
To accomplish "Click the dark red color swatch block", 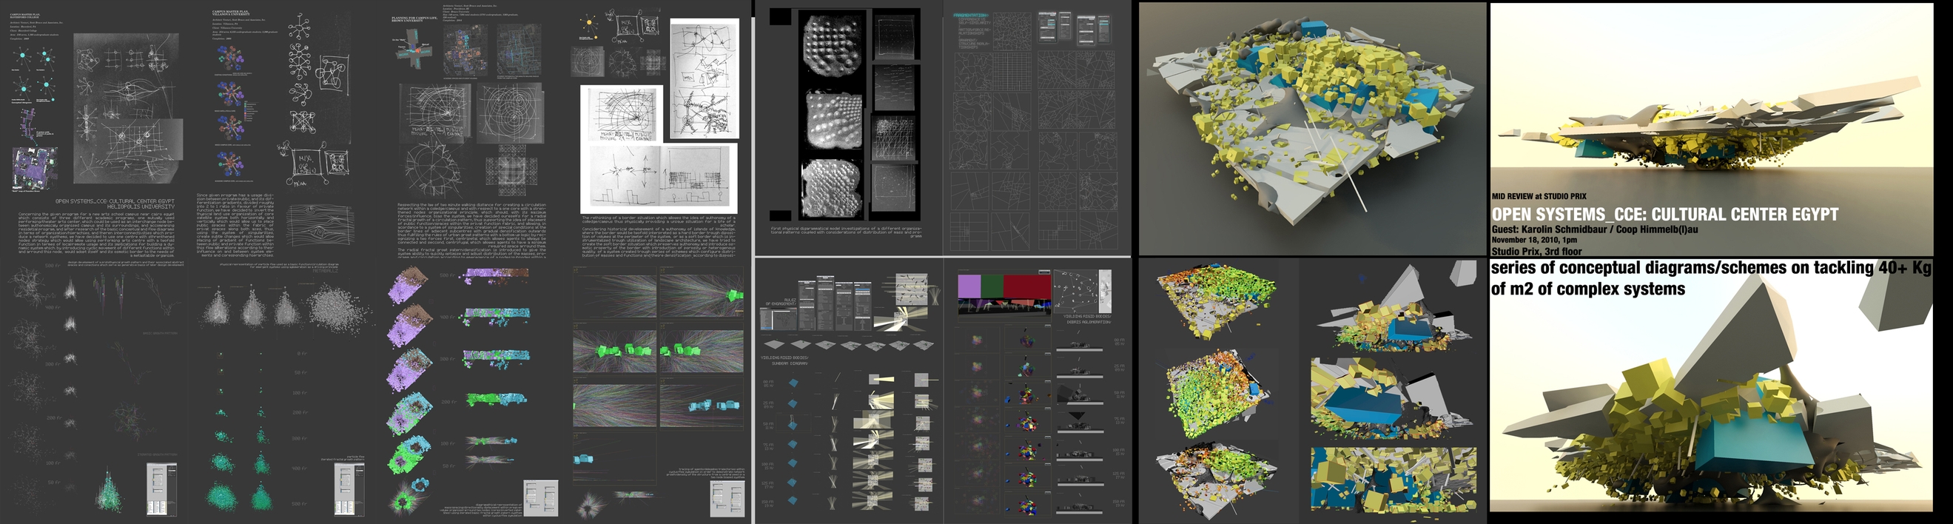I will pos(1026,286).
